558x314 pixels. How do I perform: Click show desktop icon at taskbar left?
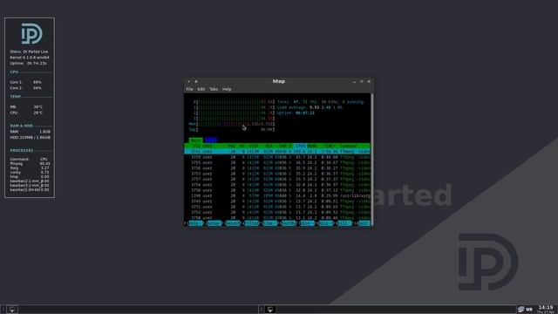pyautogui.click(x=11, y=310)
